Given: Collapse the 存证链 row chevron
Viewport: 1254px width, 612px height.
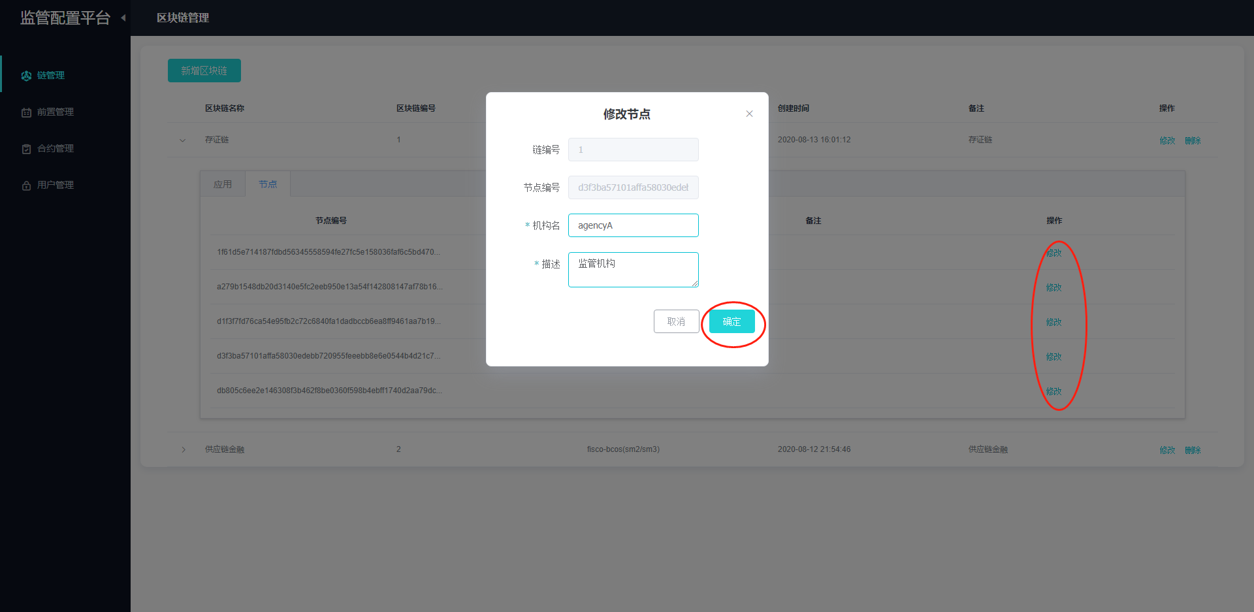Looking at the screenshot, I should 183,140.
